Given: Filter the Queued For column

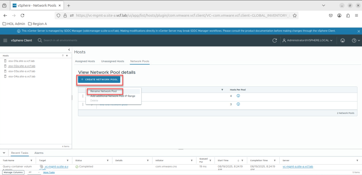Looking at the screenshot, I should tap(210, 160).
